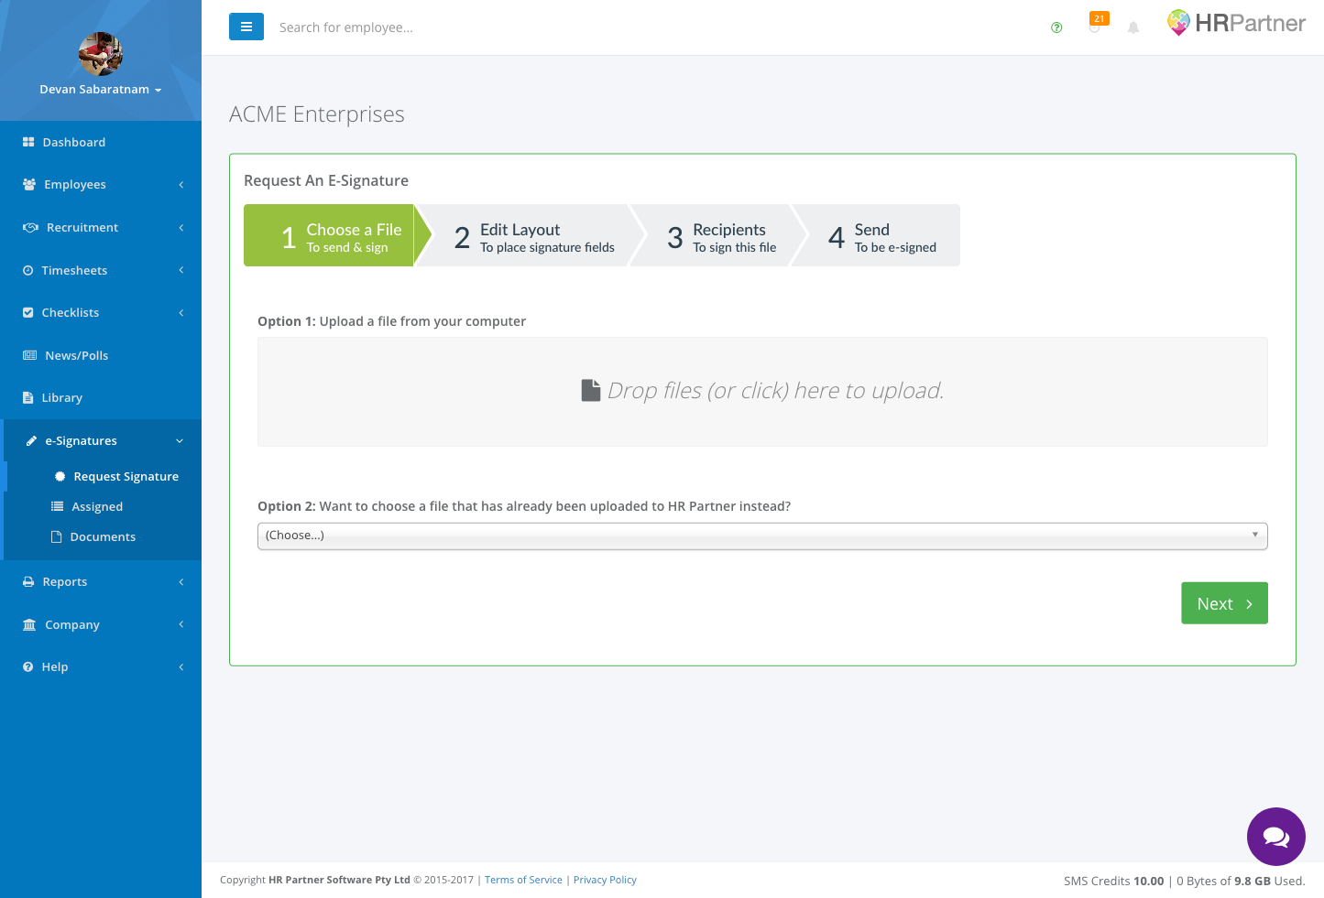
Task: Open the live chat bubble button
Action: [1275, 837]
